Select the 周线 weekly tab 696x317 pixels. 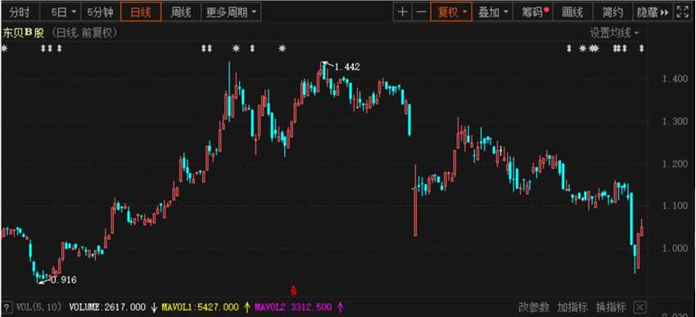click(x=181, y=12)
